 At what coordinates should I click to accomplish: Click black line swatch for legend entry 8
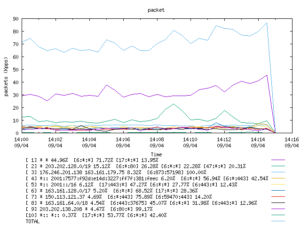[278, 203]
